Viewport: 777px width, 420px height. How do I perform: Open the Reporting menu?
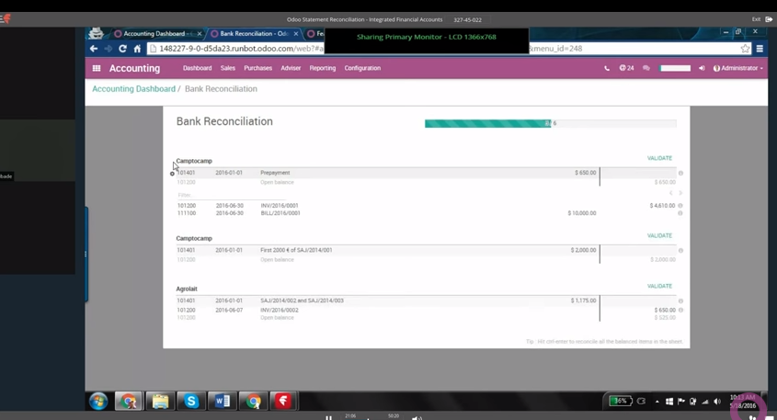pos(322,68)
